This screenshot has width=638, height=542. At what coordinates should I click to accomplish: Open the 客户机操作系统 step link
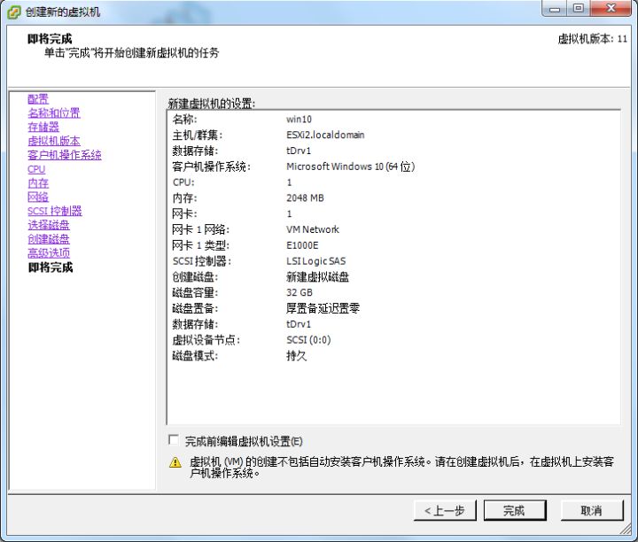coord(65,155)
